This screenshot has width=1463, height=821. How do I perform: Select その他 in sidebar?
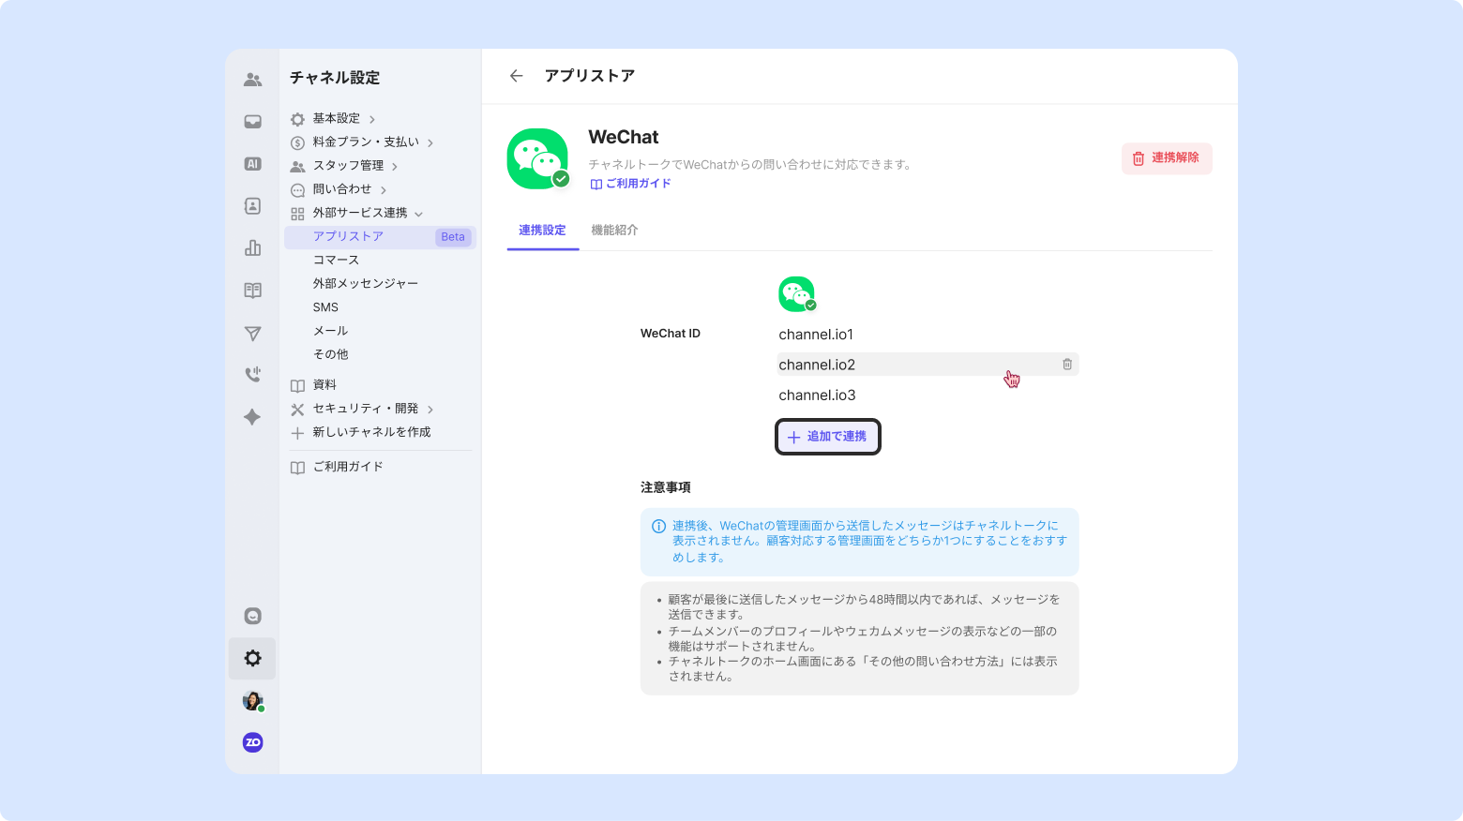(x=330, y=354)
